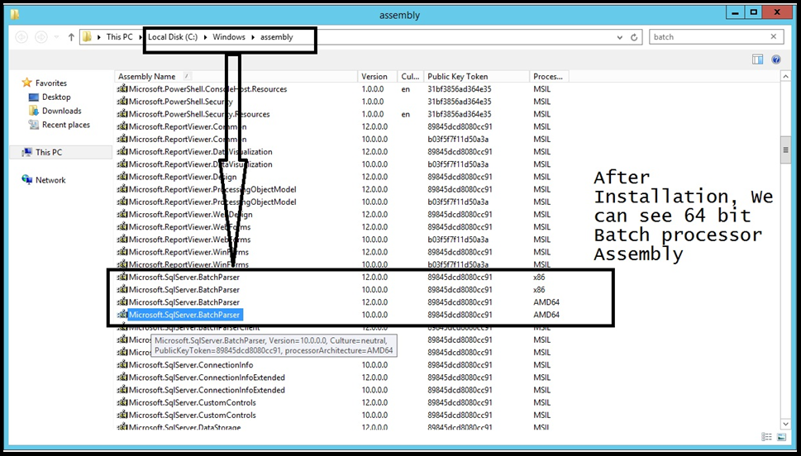
Task: Switch to large icons view in the status bar
Action: point(783,437)
